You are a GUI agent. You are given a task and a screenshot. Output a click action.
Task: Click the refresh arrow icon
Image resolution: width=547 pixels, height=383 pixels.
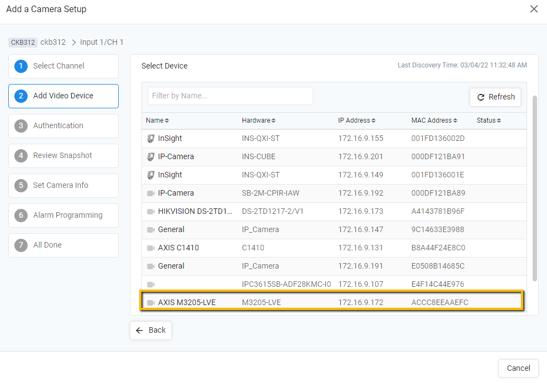coord(481,97)
